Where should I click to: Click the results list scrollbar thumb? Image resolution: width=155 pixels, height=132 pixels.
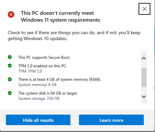(144, 77)
